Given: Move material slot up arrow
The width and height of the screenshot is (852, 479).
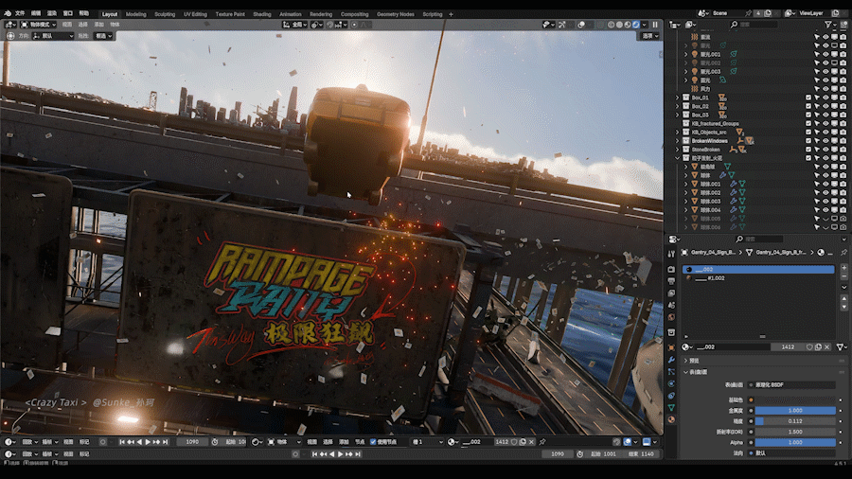Looking at the screenshot, I should 843,299.
